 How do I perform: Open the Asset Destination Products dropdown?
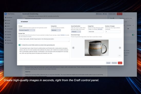point(76,32)
